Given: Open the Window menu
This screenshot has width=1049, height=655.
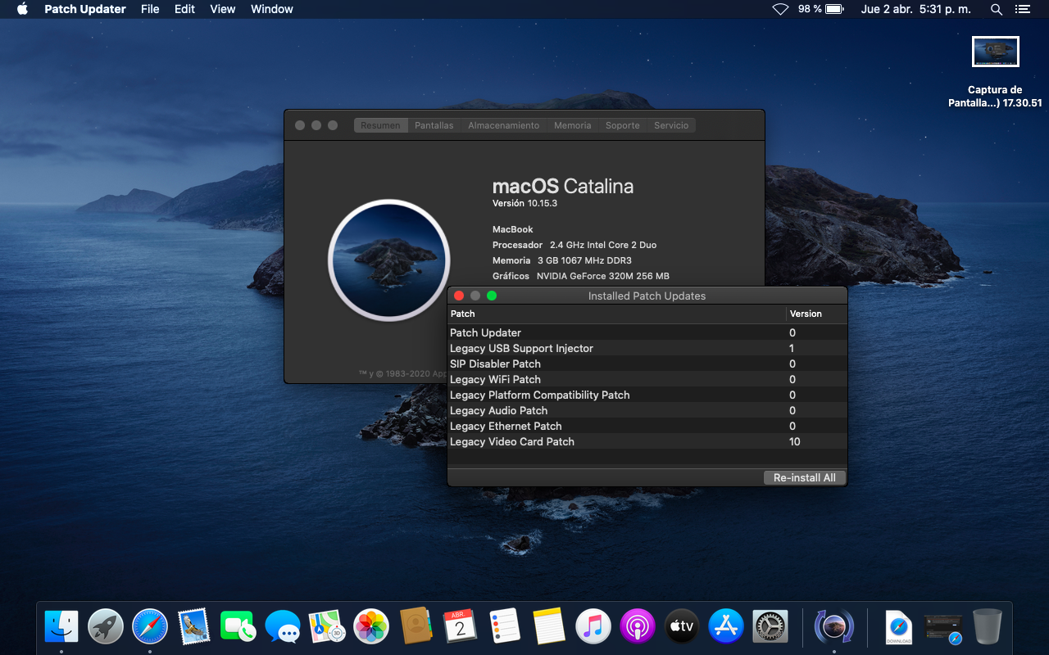Looking at the screenshot, I should 272,9.
